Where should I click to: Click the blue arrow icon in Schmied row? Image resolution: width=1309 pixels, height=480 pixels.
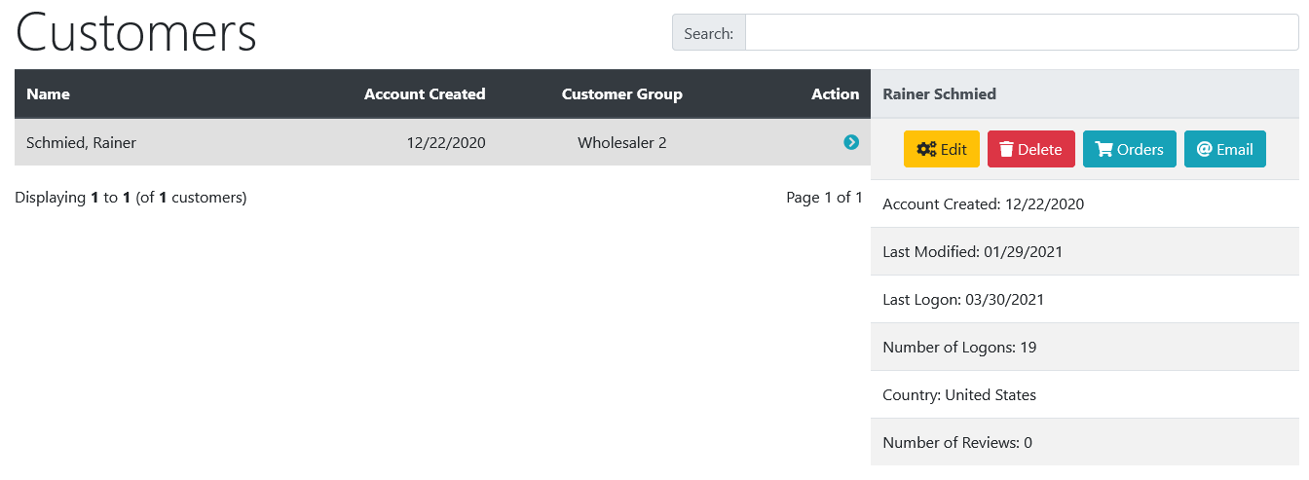(x=851, y=142)
